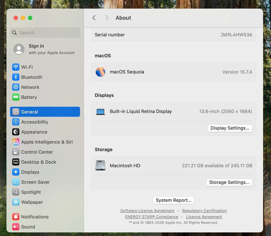Click the serial number JM9L4HW536

236,35
